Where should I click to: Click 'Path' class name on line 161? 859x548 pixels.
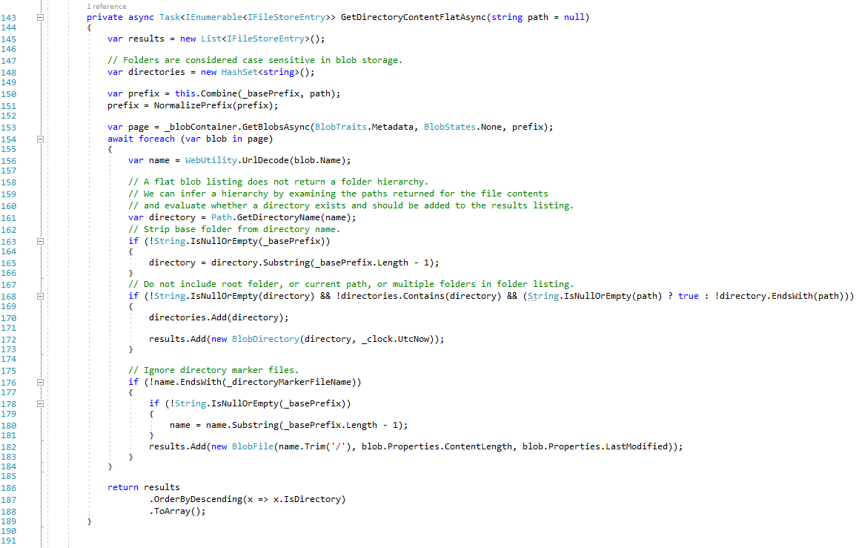pos(222,217)
